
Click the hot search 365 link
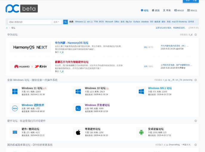click(152, 22)
